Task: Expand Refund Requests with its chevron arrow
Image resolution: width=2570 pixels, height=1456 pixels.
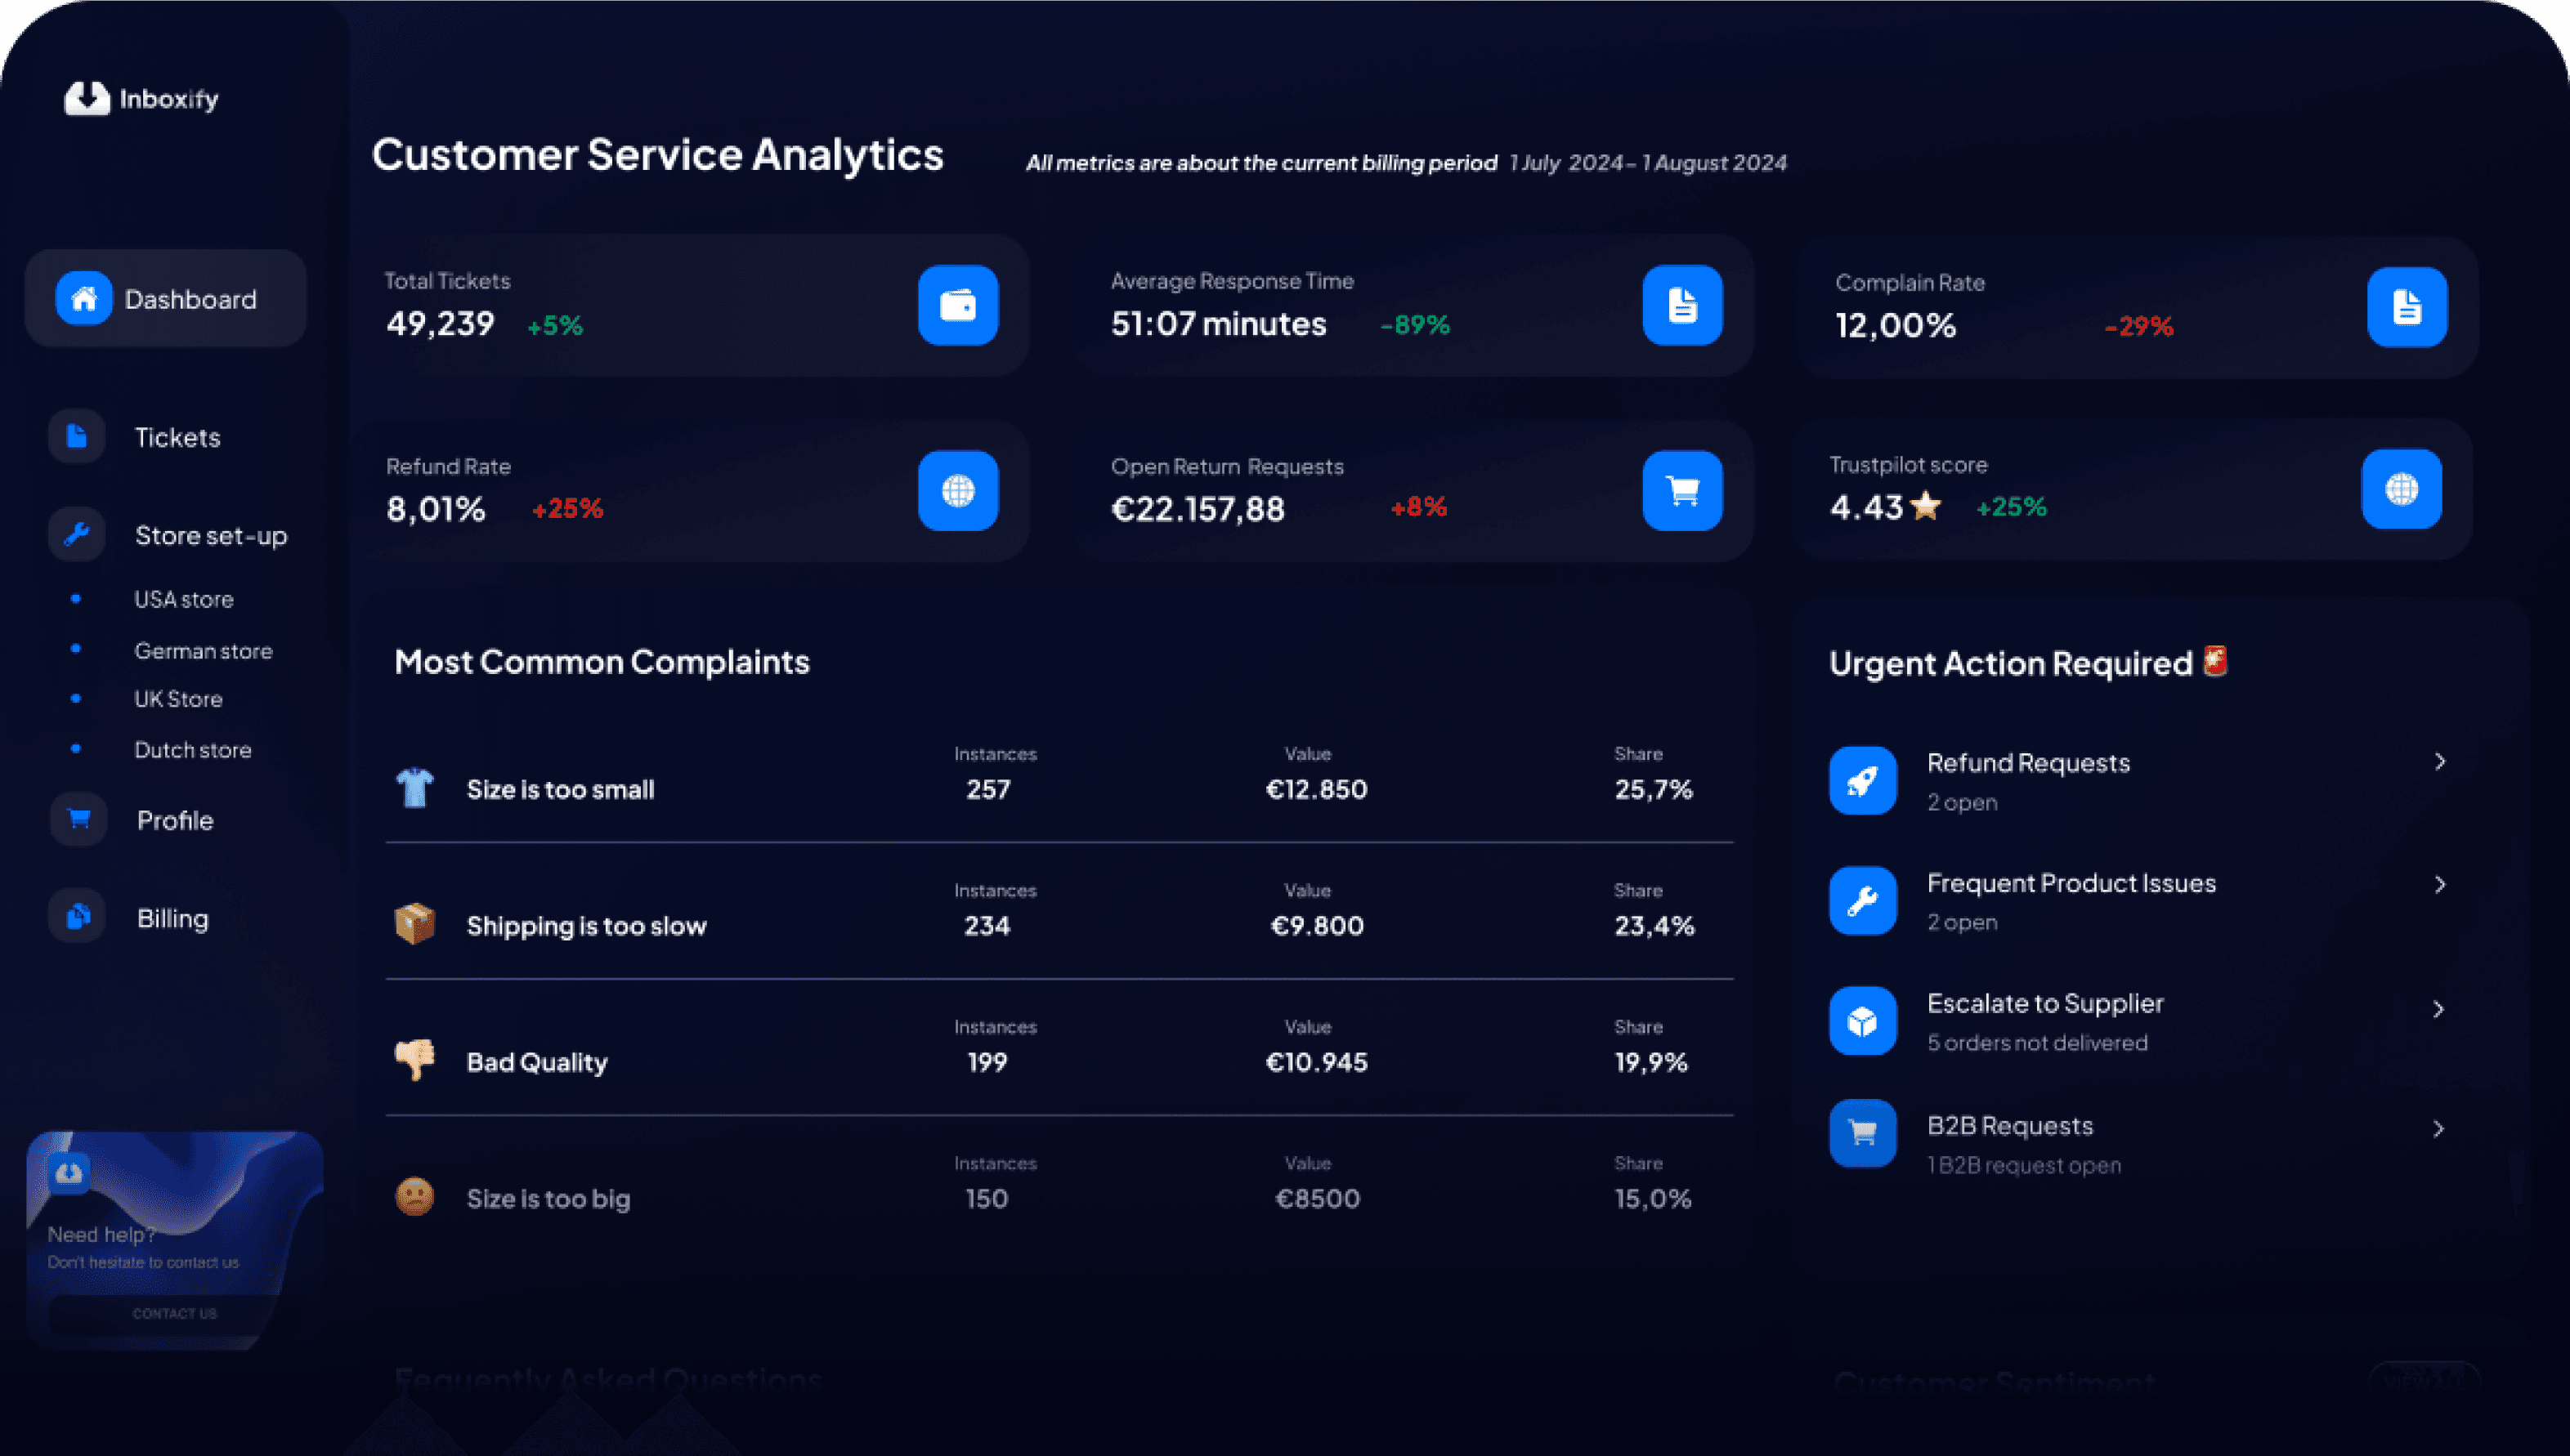Action: tap(2440, 762)
